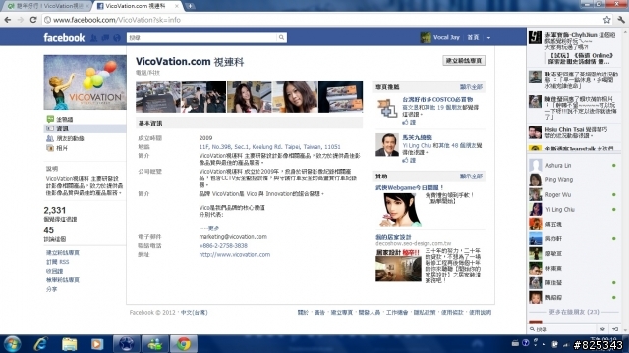The width and height of the screenshot is (629, 353).
Task: Open Windows Media Player from taskbar
Action: pyautogui.click(x=97, y=344)
